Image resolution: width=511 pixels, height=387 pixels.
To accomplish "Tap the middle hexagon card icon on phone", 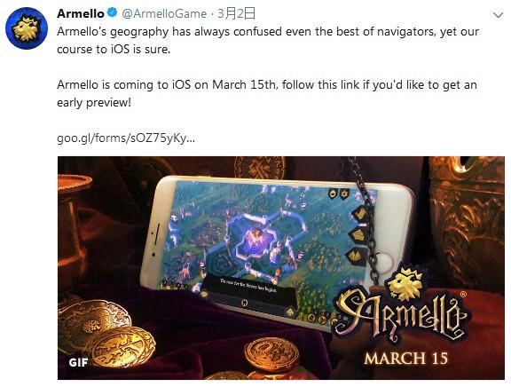I will pyautogui.click(x=358, y=235).
